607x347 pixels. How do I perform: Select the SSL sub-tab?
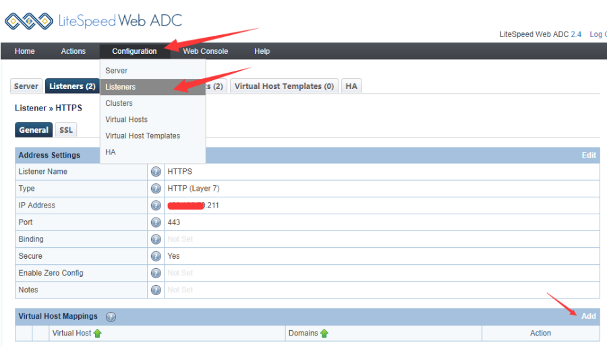click(x=66, y=130)
